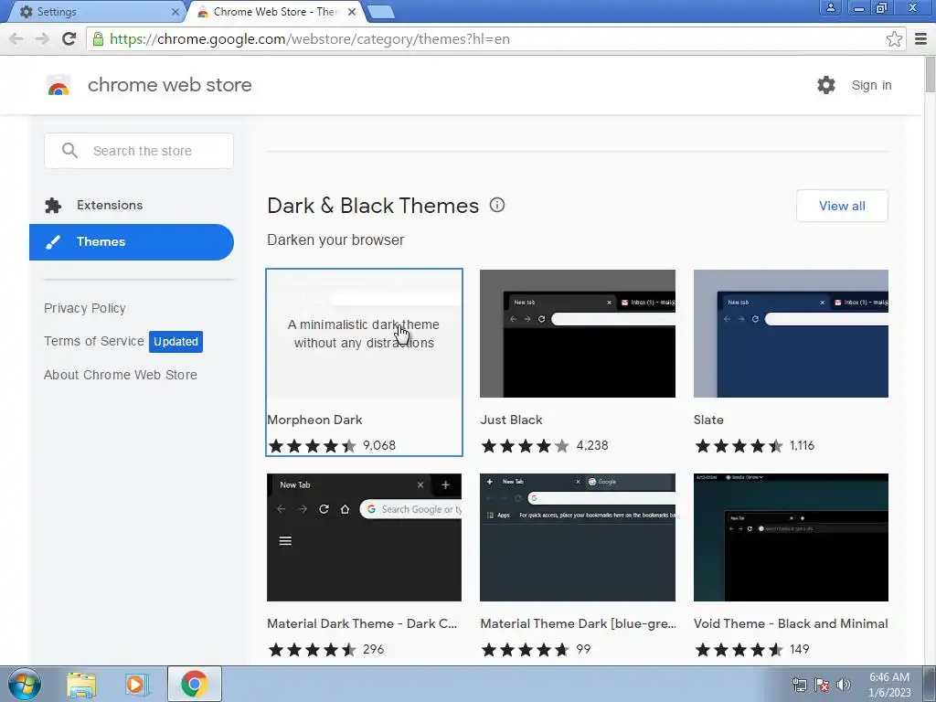Click the volume speaker tray icon
The width and height of the screenshot is (936, 702).
[x=844, y=685]
